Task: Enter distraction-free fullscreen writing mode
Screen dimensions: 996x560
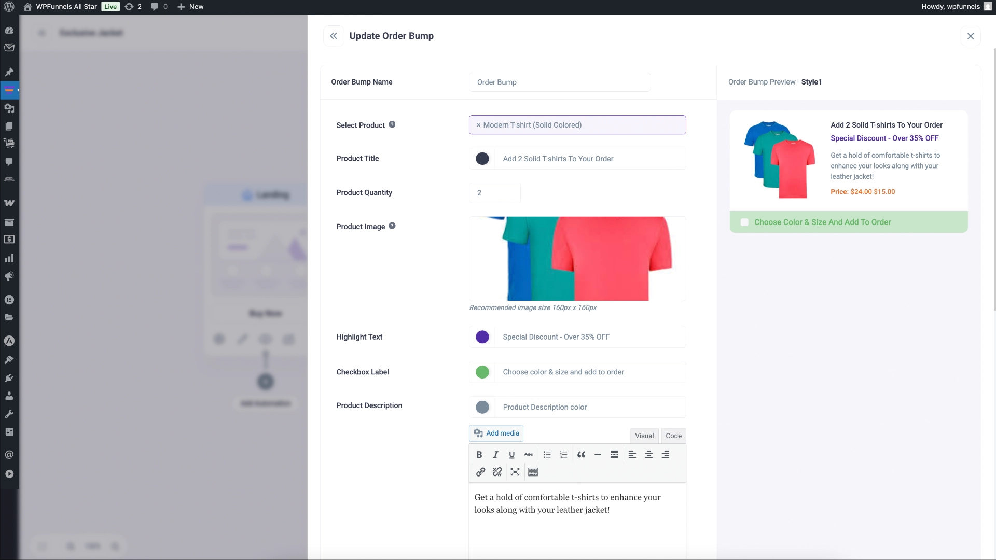Action: pyautogui.click(x=515, y=472)
